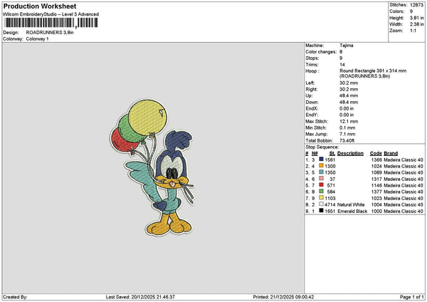Select the Zoom value "1:1"
Screen dimensions: 427x302
[413, 31]
